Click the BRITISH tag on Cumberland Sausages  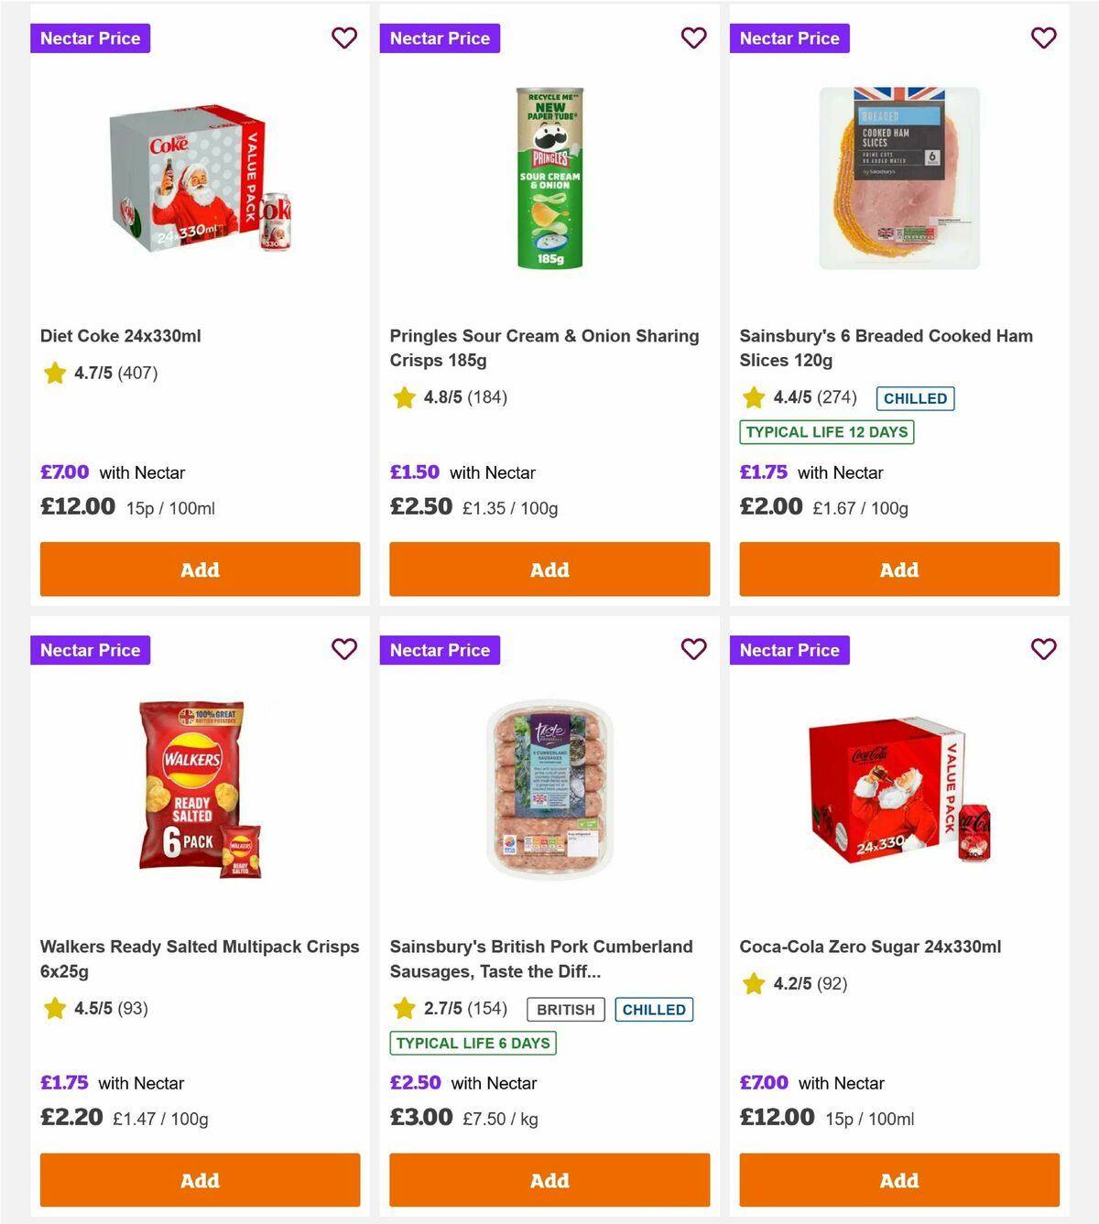(565, 1009)
